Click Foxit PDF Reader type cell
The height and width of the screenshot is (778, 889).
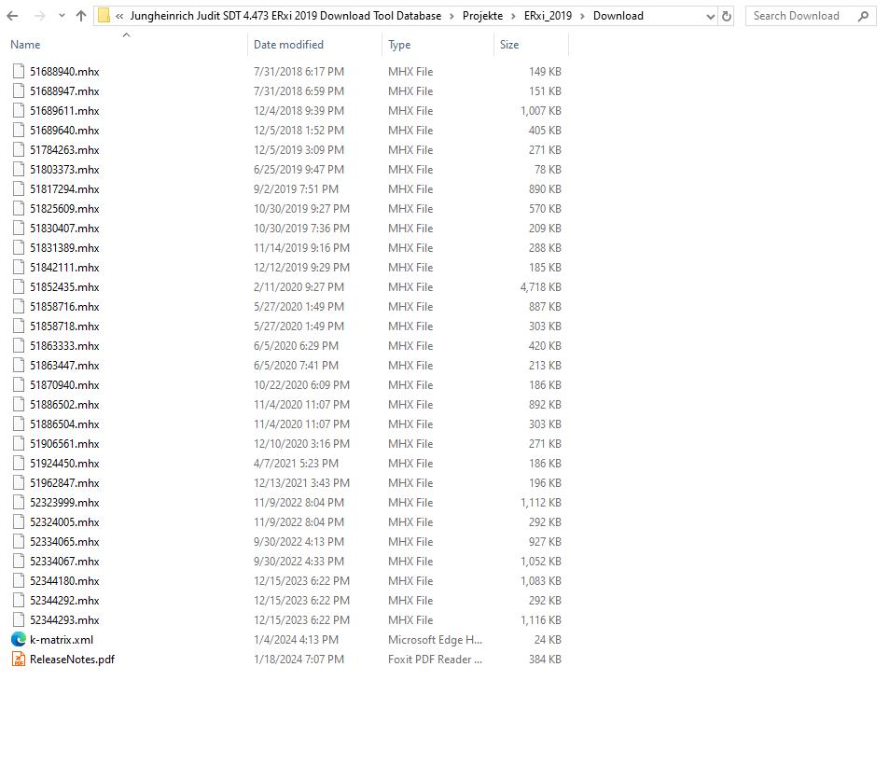coord(435,659)
